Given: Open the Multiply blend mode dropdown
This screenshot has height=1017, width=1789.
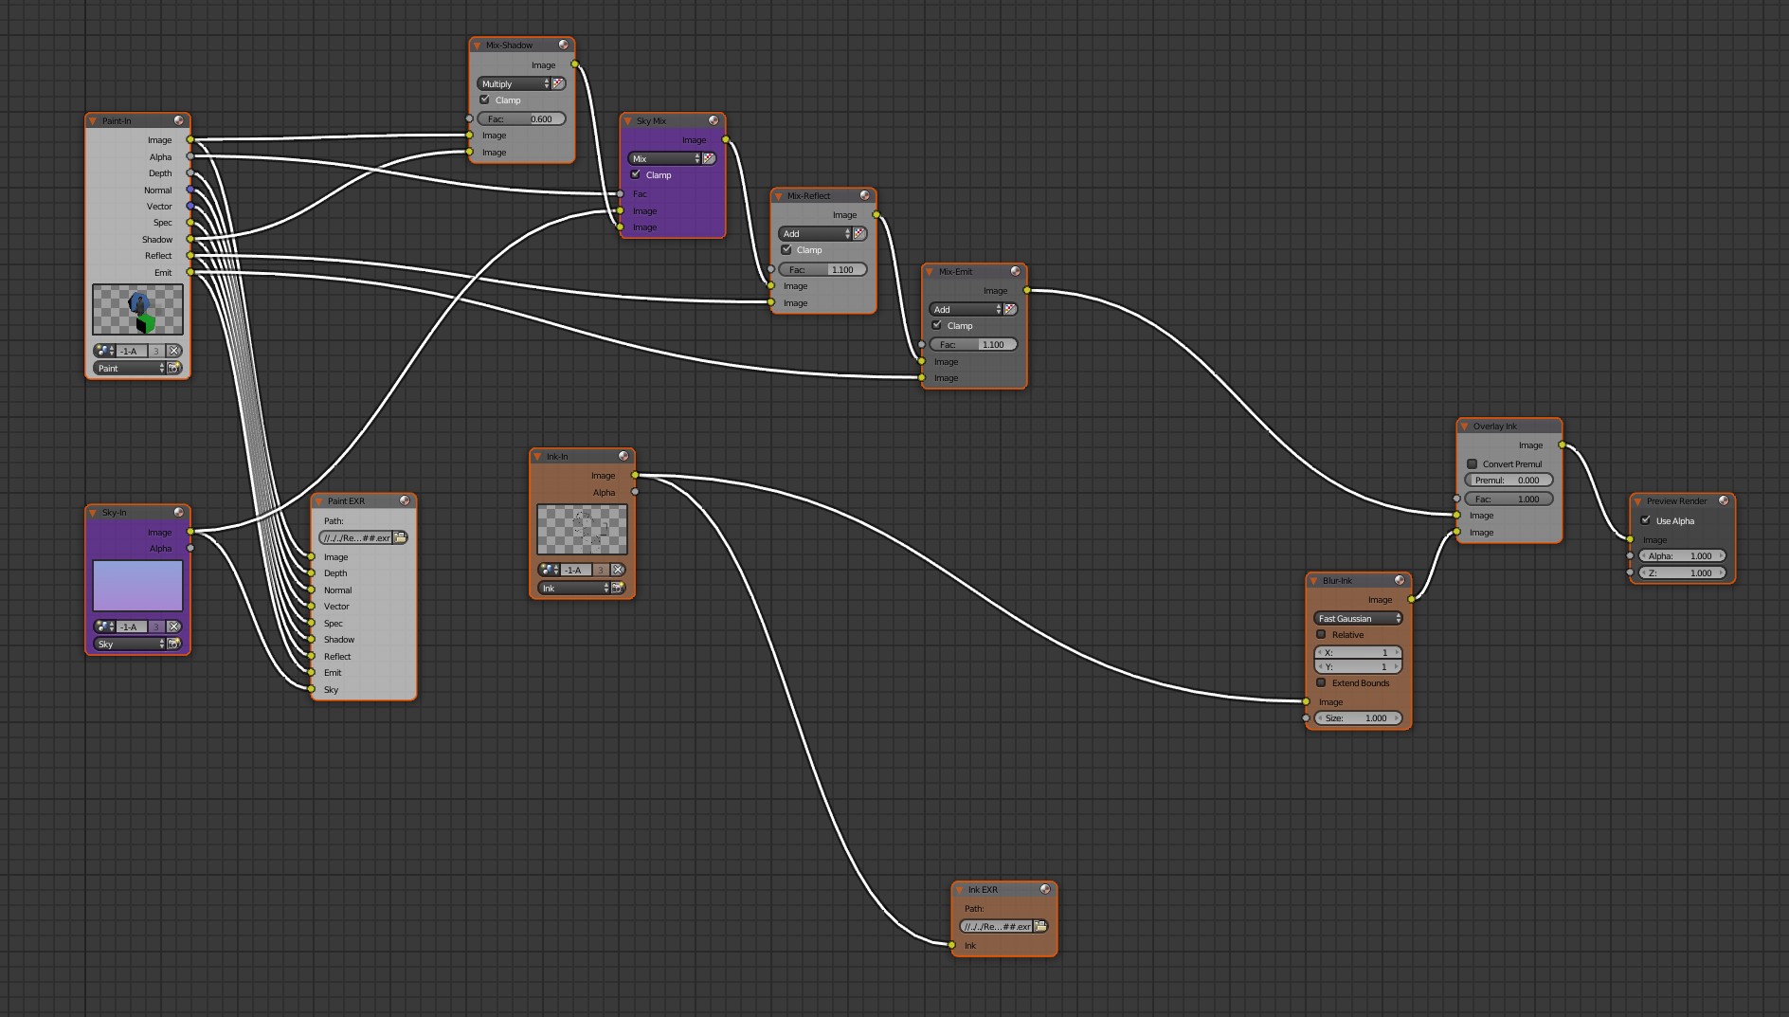Looking at the screenshot, I should point(513,83).
